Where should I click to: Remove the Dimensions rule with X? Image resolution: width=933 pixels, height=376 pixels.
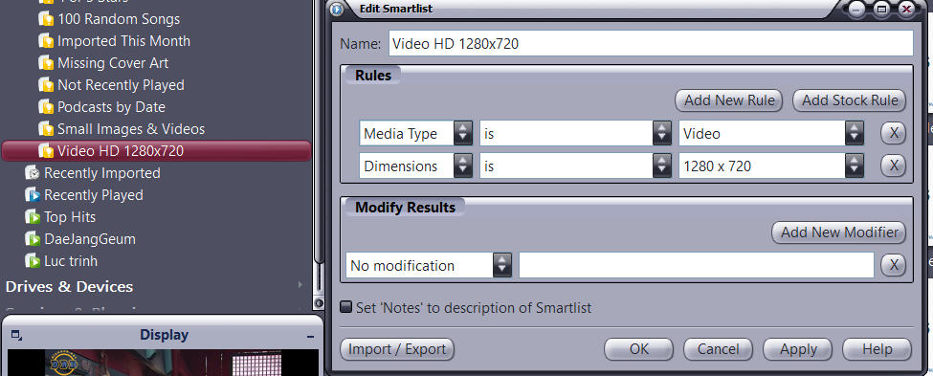[893, 166]
